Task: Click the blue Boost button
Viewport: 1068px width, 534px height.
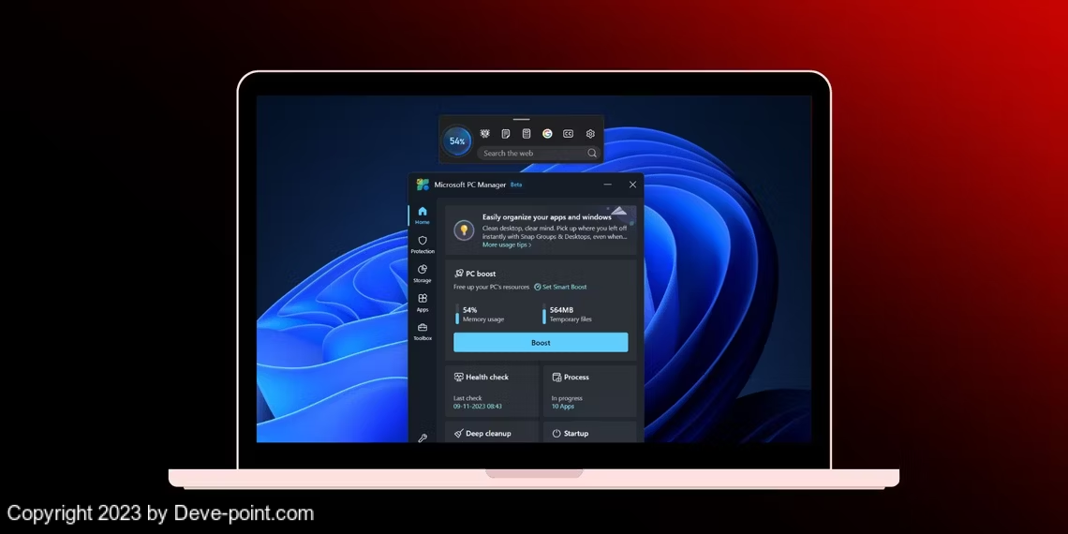Action: pos(541,343)
